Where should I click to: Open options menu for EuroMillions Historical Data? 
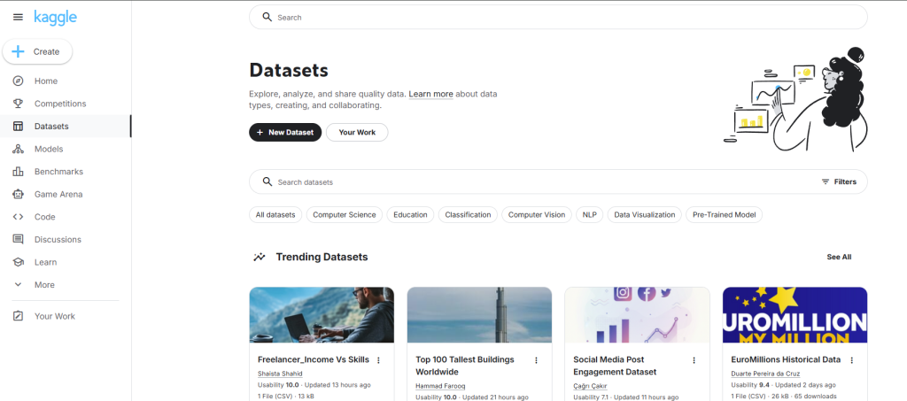click(x=852, y=360)
